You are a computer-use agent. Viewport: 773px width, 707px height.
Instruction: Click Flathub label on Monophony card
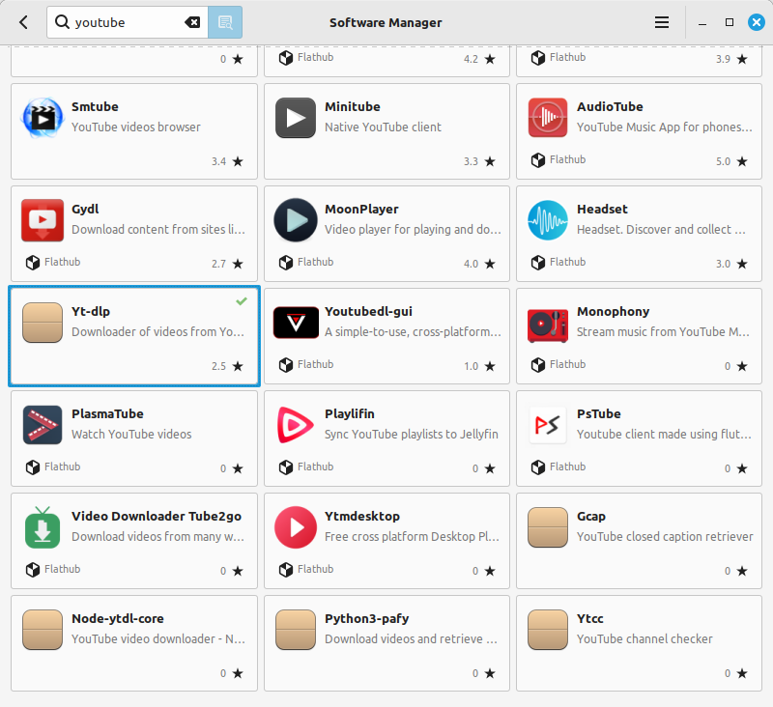pos(567,364)
